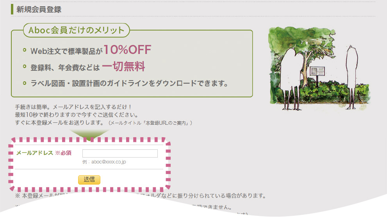Click the green bar beside 新規会員登録
387x217 pixels.
pos(12,9)
